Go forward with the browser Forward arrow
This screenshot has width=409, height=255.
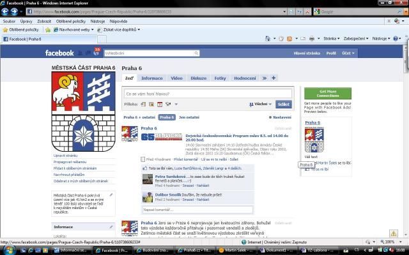(14, 11)
